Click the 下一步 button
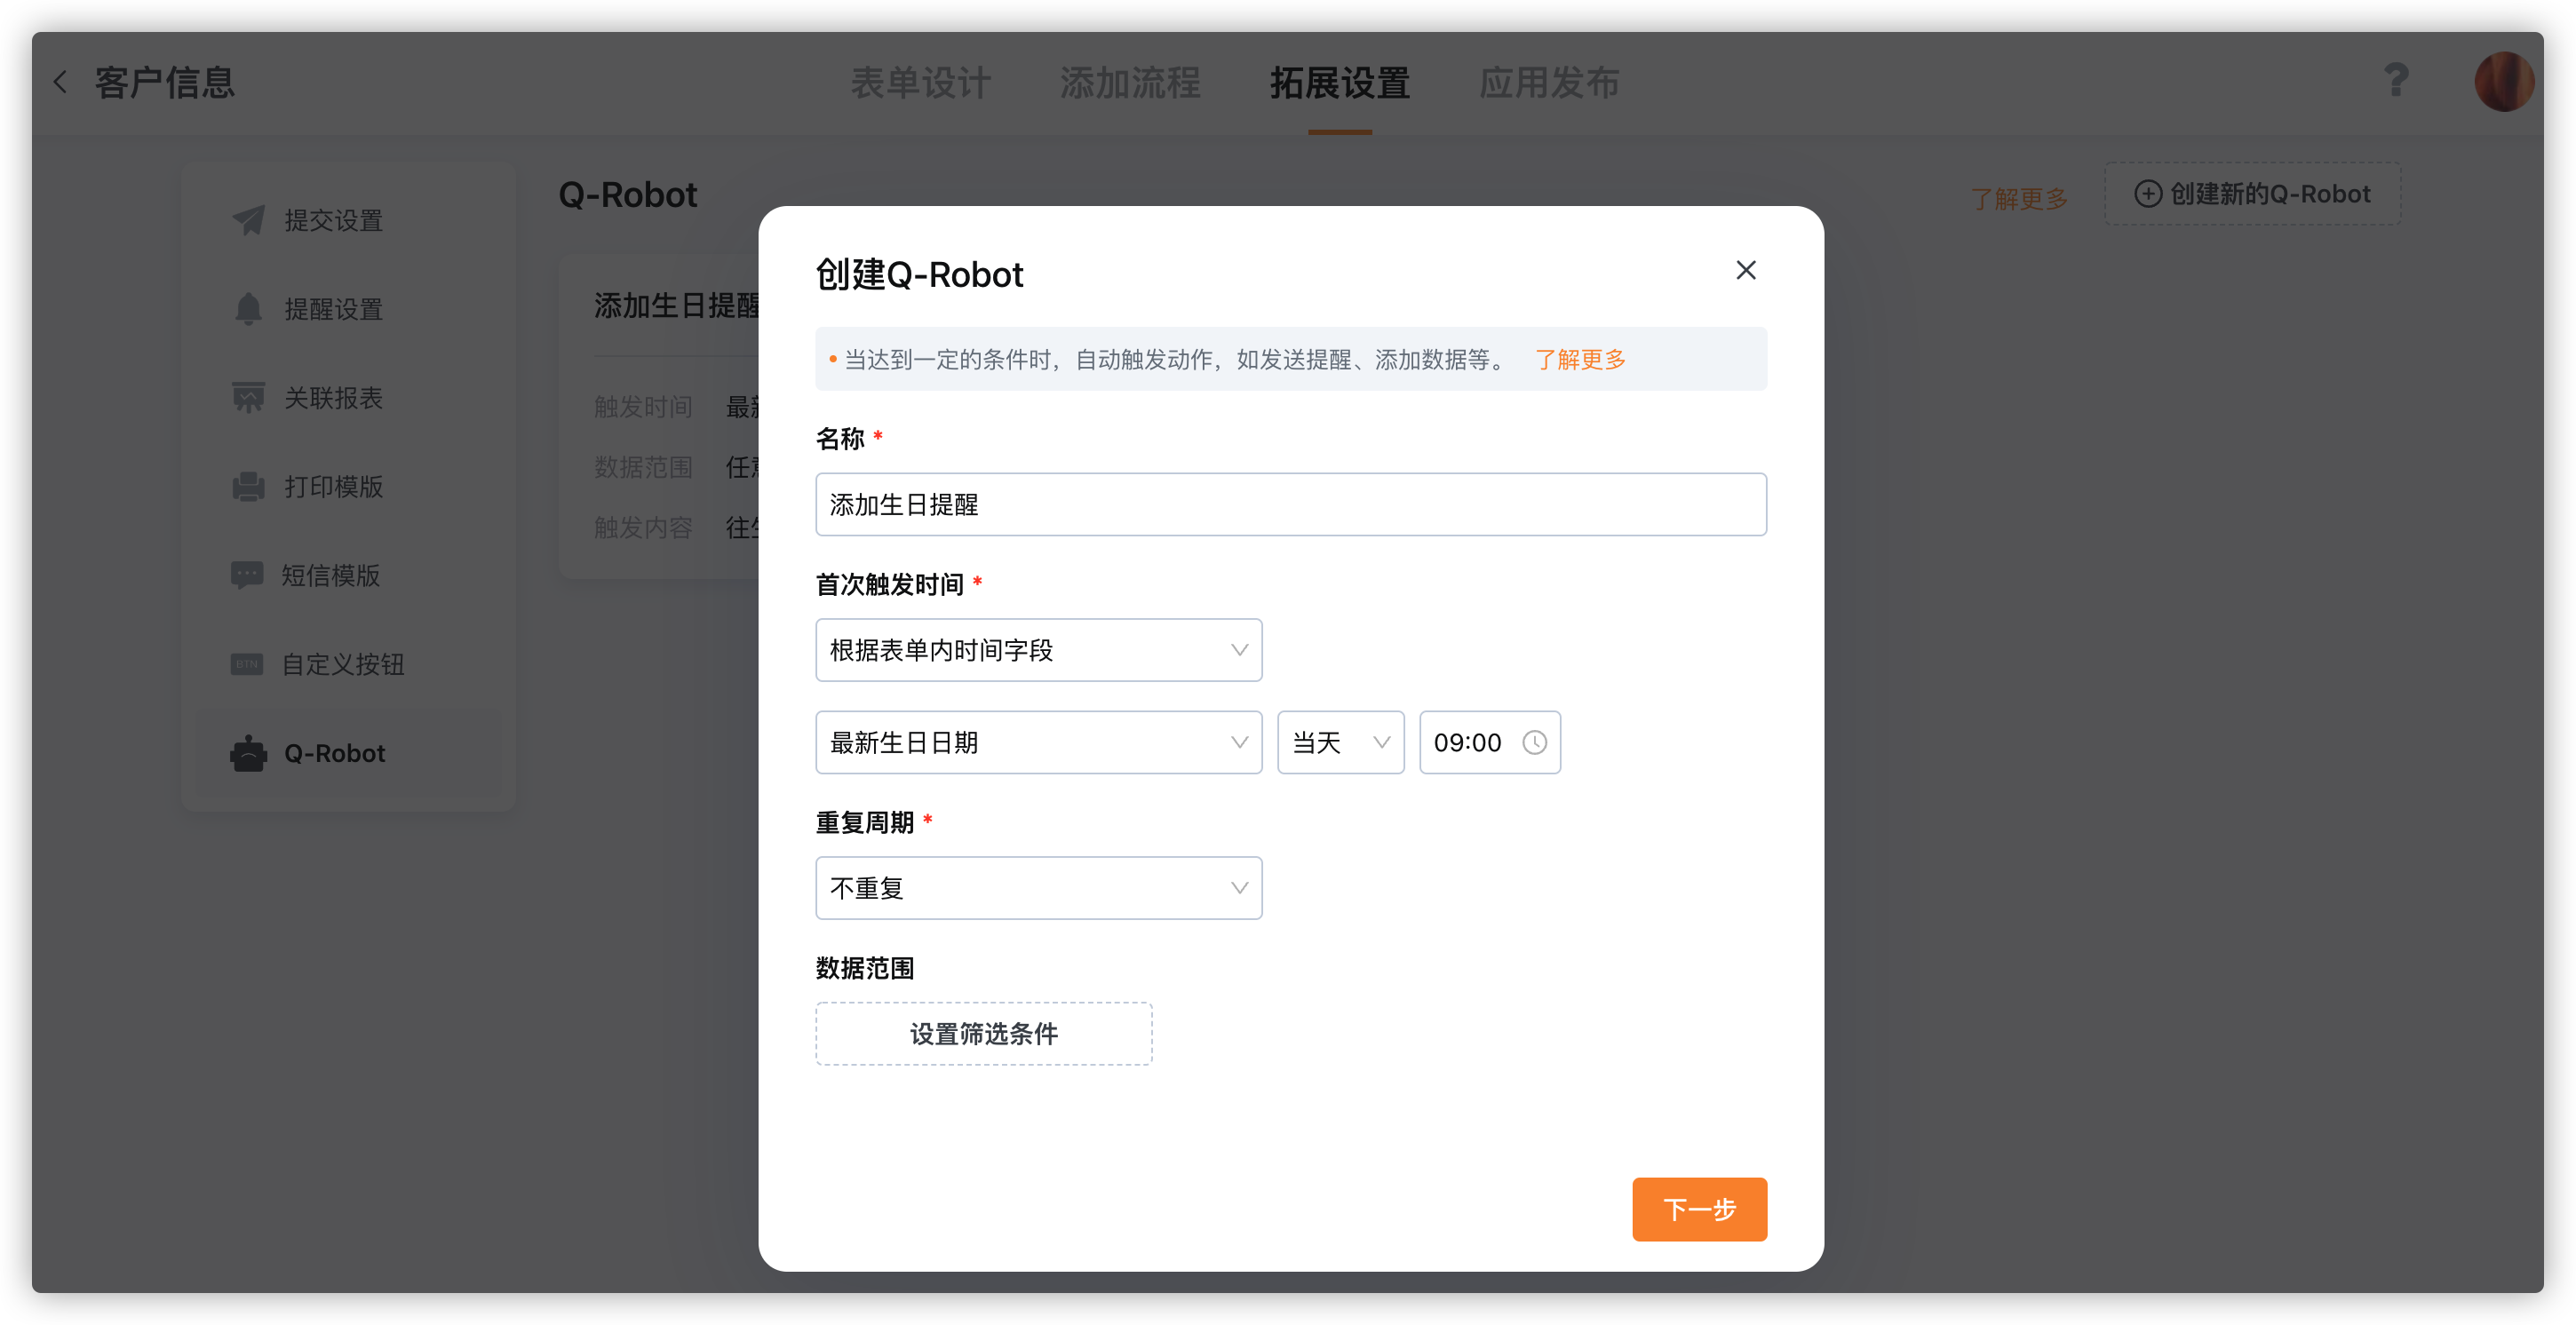The height and width of the screenshot is (1325, 2576). [1699, 1209]
